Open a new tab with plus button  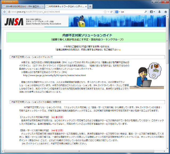(x=90, y=7)
